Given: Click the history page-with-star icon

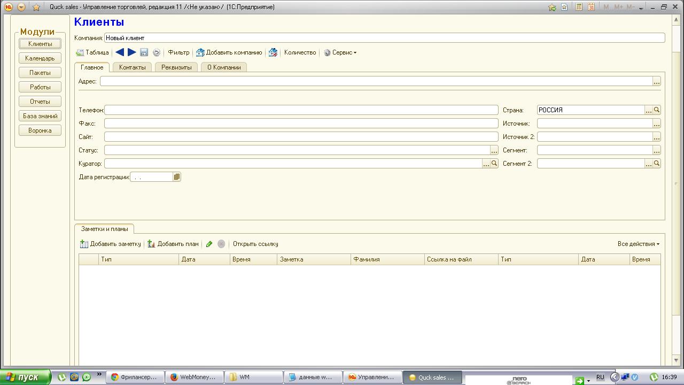Looking at the screenshot, I should (x=564, y=7).
